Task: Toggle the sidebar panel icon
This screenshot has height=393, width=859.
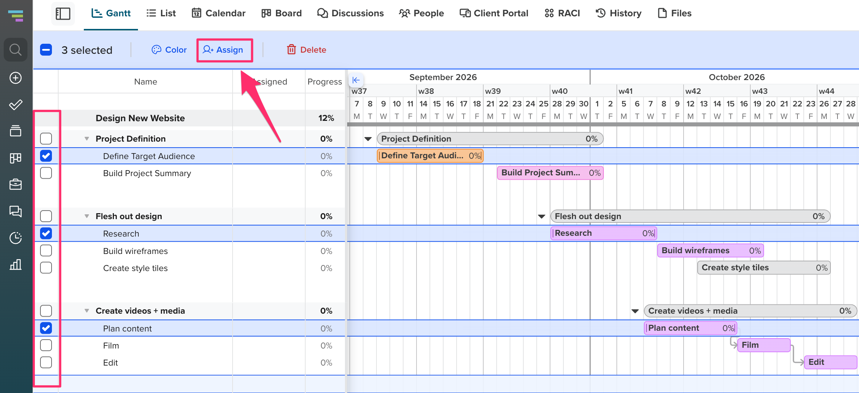Action: (63, 14)
